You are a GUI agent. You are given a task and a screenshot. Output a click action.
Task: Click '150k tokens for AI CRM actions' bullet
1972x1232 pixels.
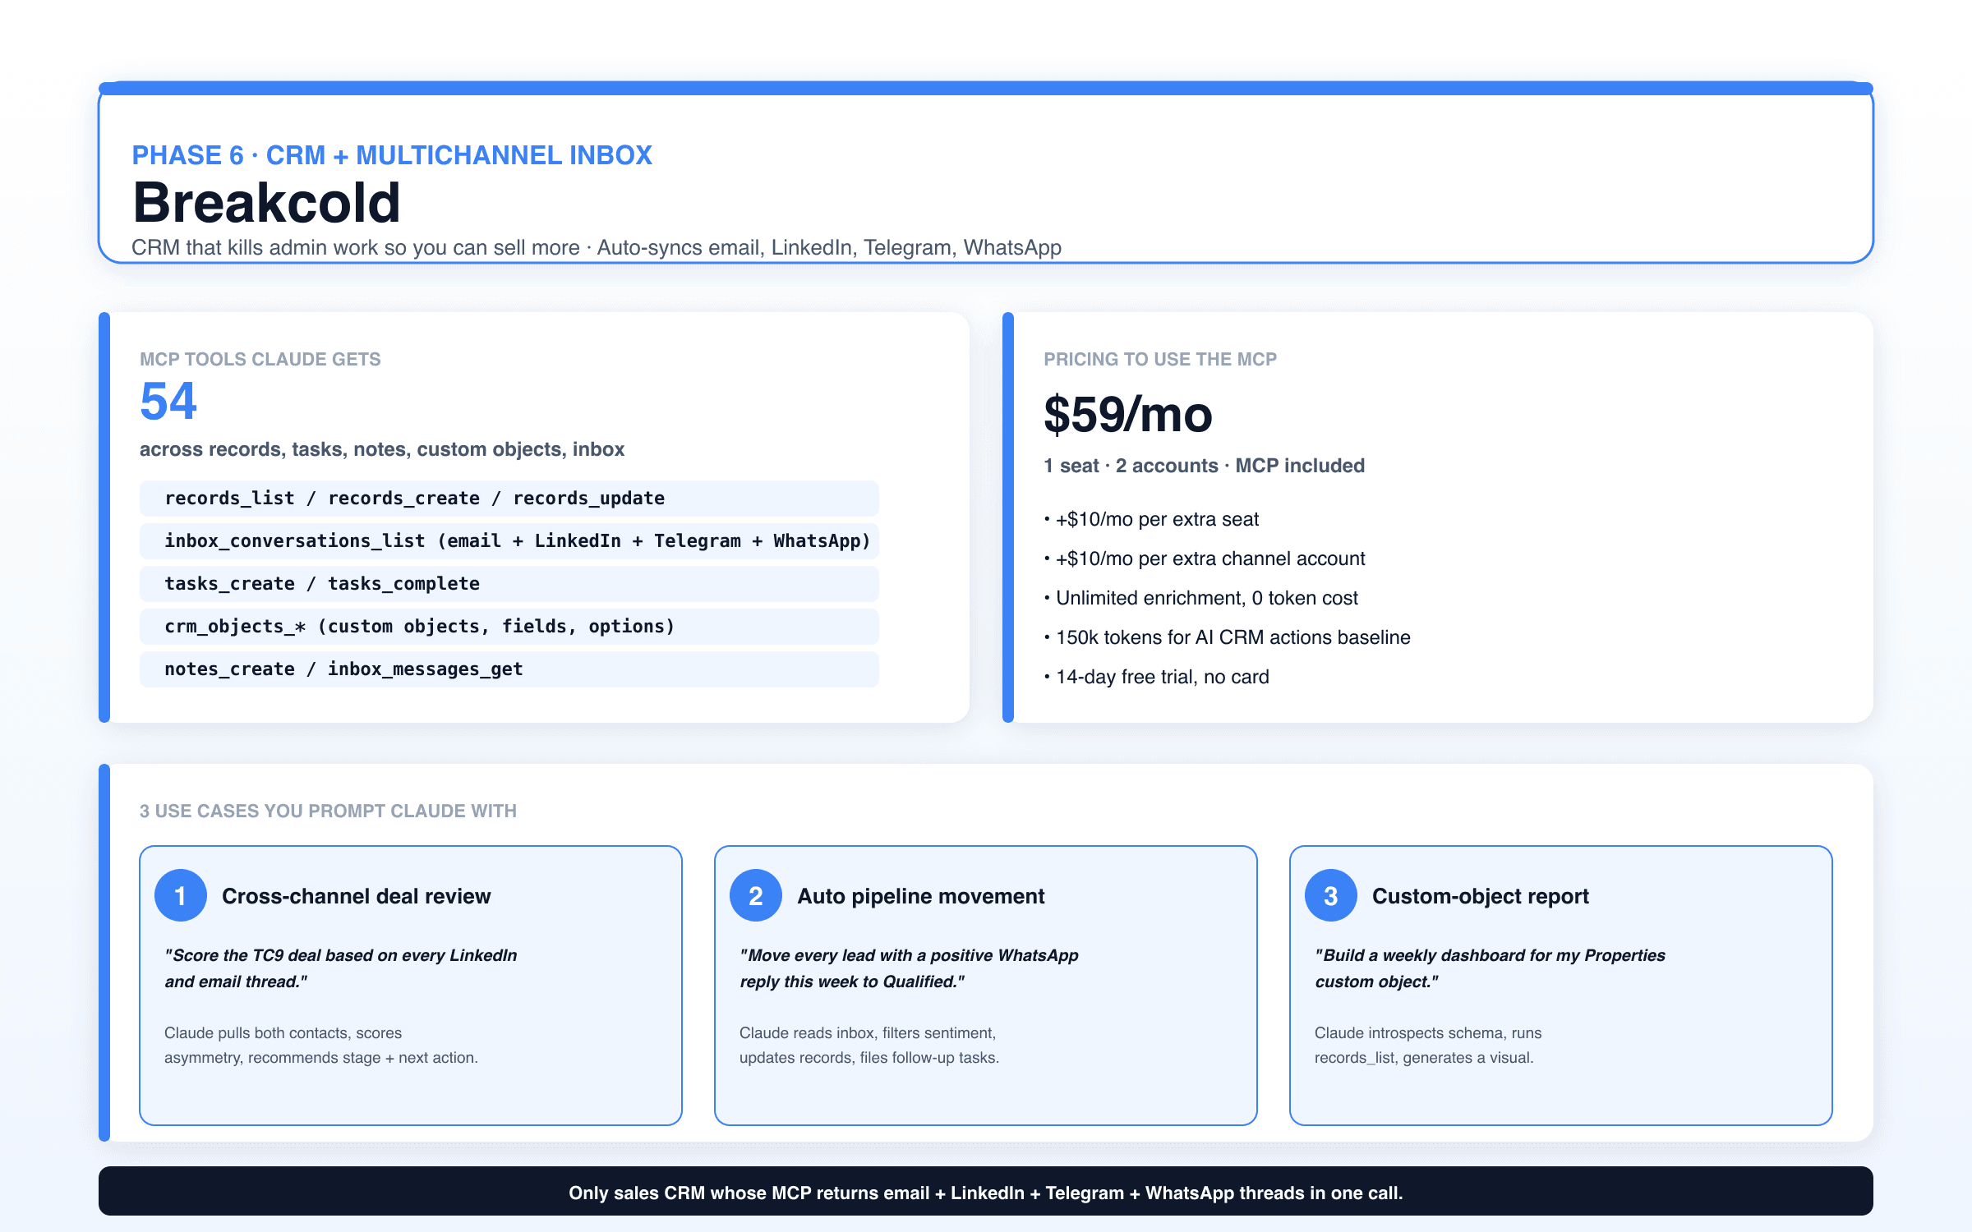pyautogui.click(x=1228, y=637)
